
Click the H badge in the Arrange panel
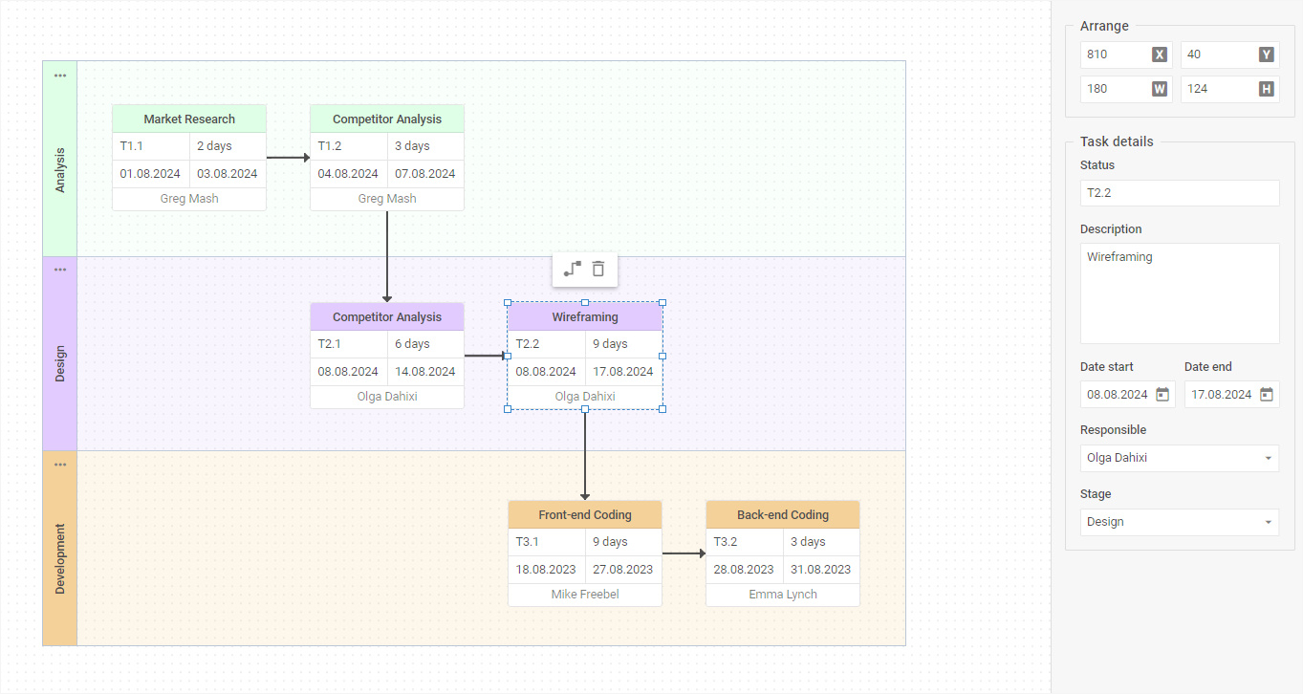(1266, 89)
